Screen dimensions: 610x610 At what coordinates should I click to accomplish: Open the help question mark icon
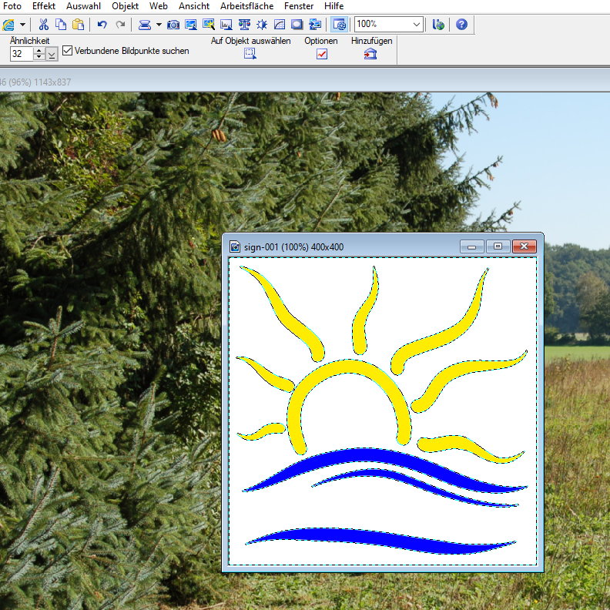pos(461,25)
